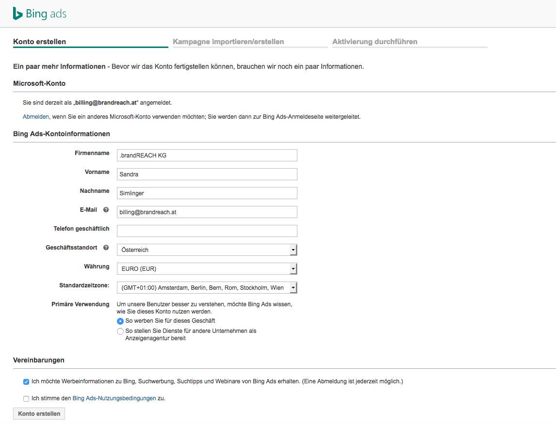Focus the empty Telefon geschäftlich field
This screenshot has height=424, width=556.
click(207, 231)
